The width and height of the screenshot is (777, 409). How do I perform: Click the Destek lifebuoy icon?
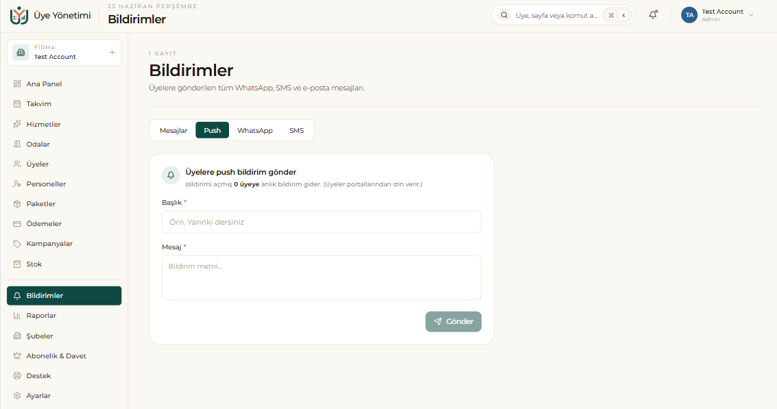coord(17,376)
